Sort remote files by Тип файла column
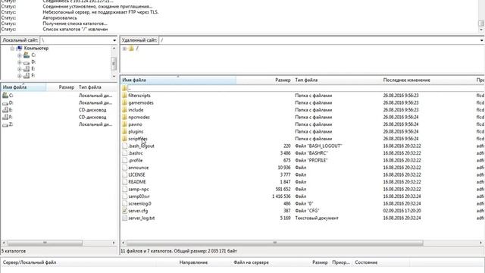 [x=336, y=80]
